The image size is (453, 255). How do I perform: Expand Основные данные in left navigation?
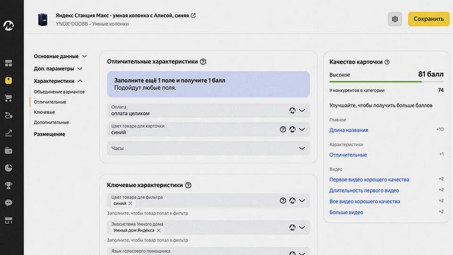point(84,56)
